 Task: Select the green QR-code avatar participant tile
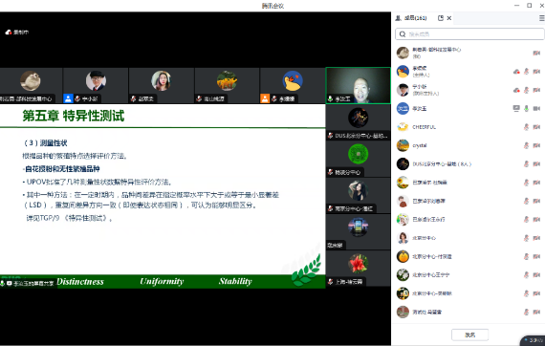[x=358, y=159]
